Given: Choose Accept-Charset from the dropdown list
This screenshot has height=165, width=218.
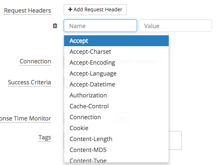Looking at the screenshot, I should coord(116,52).
